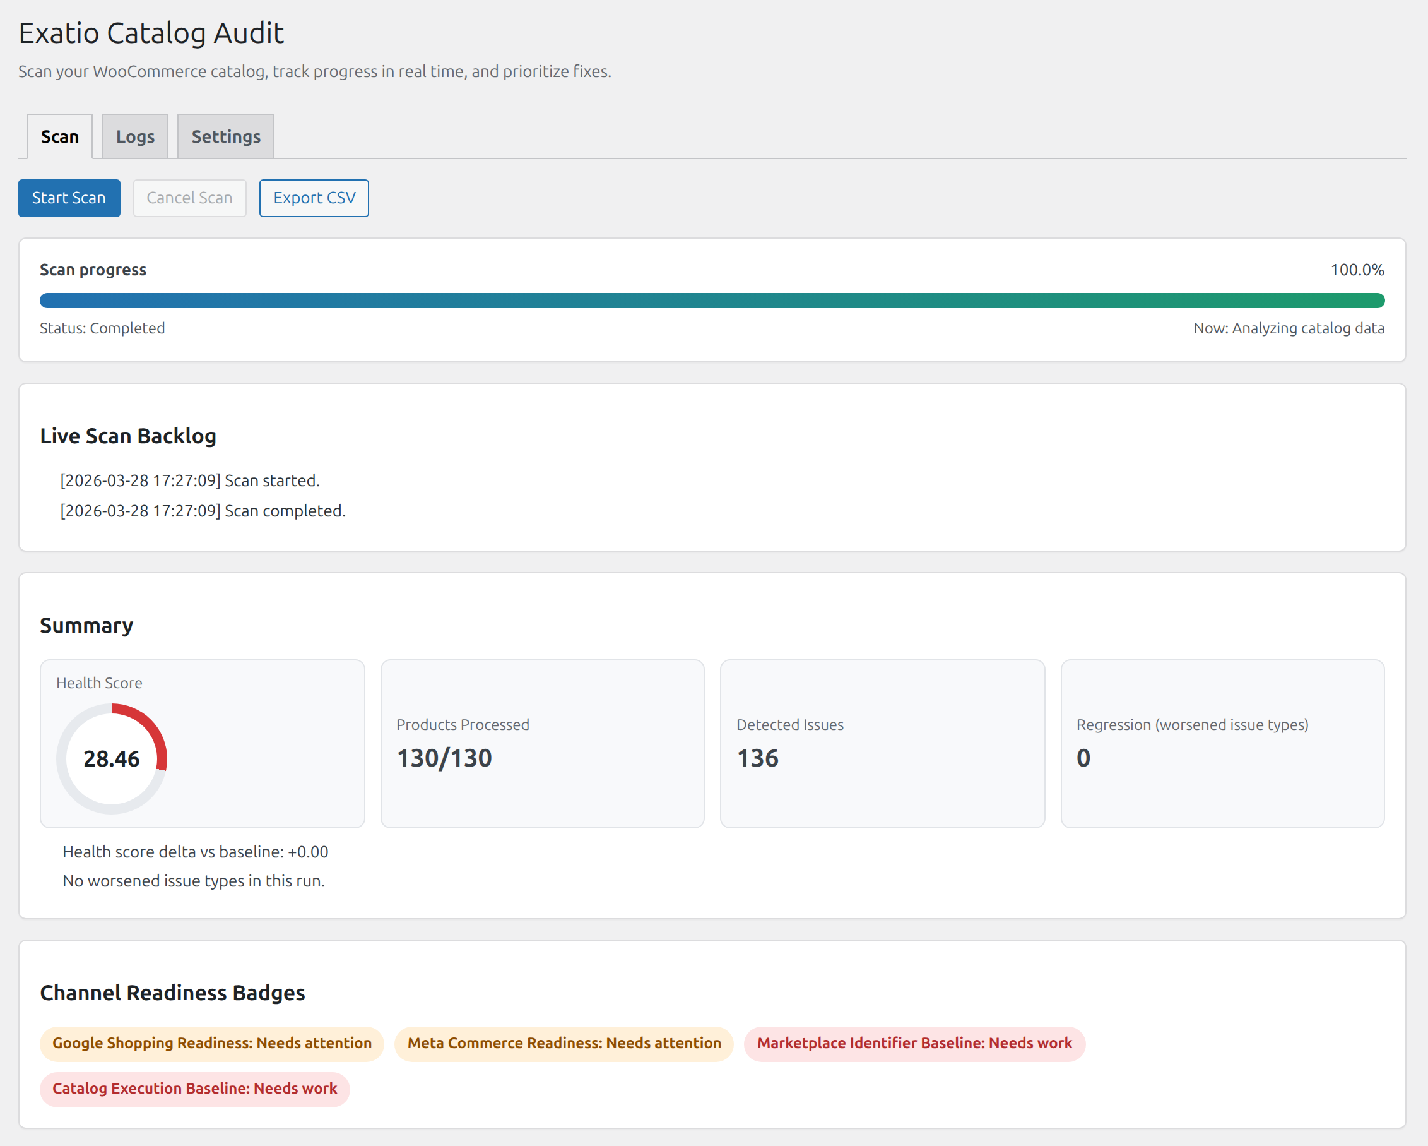Screen dimensions: 1428x1146
Task: Click the Google Shopping Readiness badge
Action: (x=212, y=1043)
